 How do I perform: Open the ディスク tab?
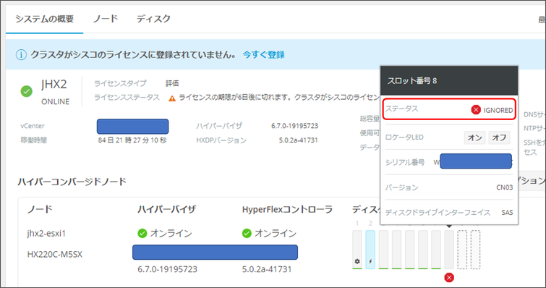[153, 19]
